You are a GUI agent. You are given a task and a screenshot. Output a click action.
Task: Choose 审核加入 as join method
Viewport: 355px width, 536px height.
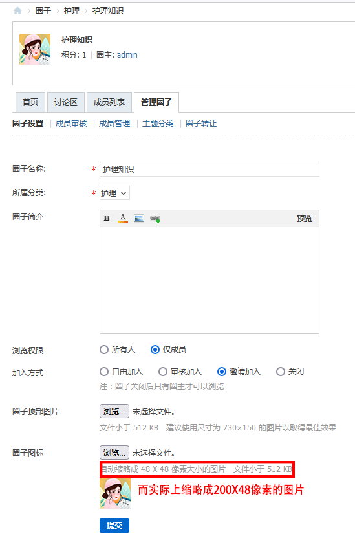tap(163, 371)
